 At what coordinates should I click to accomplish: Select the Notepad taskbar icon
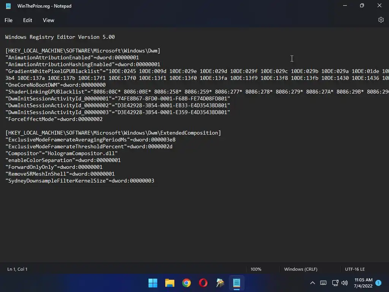[237, 283]
